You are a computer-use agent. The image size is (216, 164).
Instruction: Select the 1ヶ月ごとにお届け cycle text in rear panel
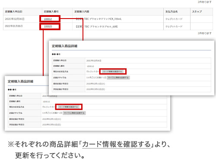pos(52,113)
